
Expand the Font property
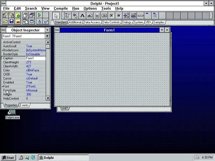(2, 86)
